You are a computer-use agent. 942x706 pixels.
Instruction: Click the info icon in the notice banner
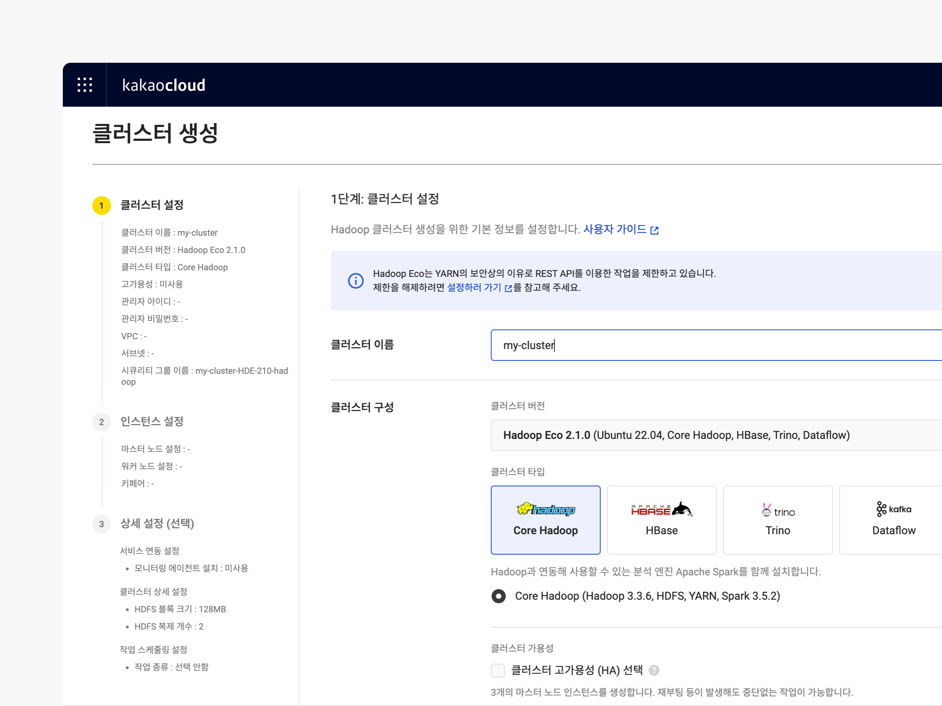point(356,280)
